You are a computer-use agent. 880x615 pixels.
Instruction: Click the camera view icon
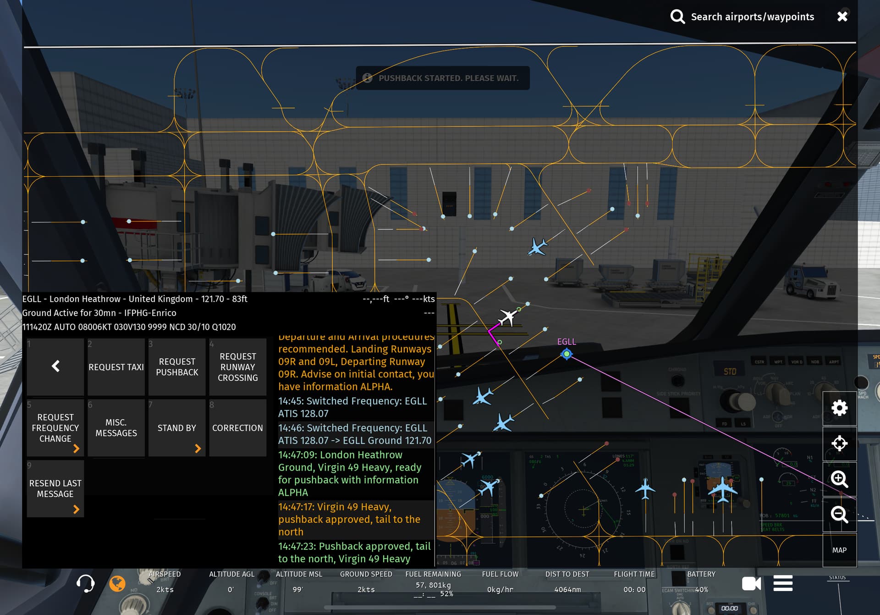(751, 583)
